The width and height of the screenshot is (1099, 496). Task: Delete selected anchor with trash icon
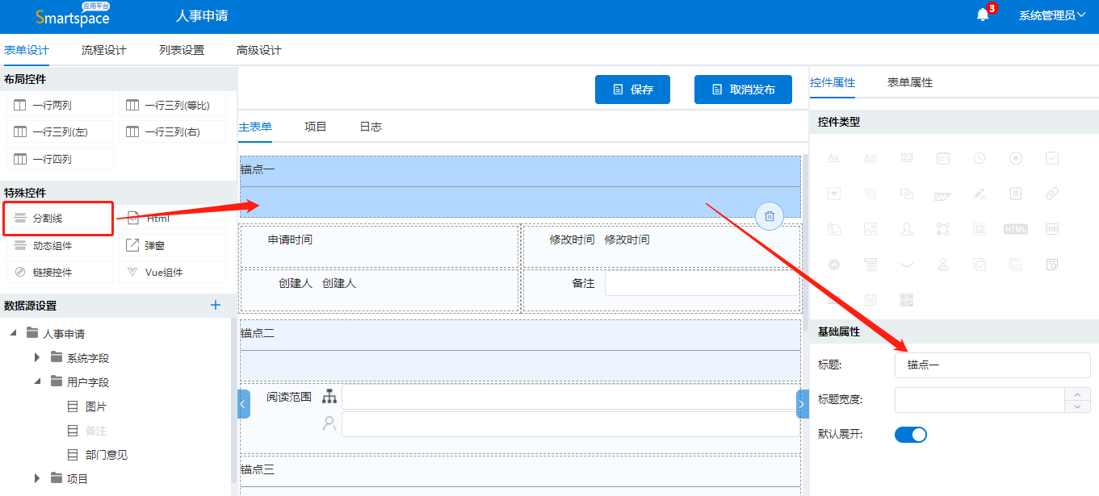pyautogui.click(x=770, y=216)
